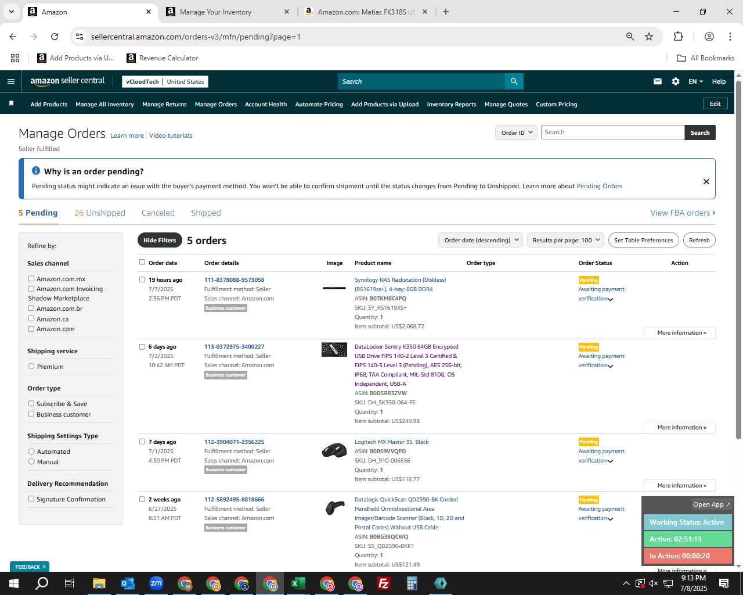Screen dimensions: 743x595
Task: Click the Logitech MX Master 3S product thumbnail
Action: click(334, 451)
